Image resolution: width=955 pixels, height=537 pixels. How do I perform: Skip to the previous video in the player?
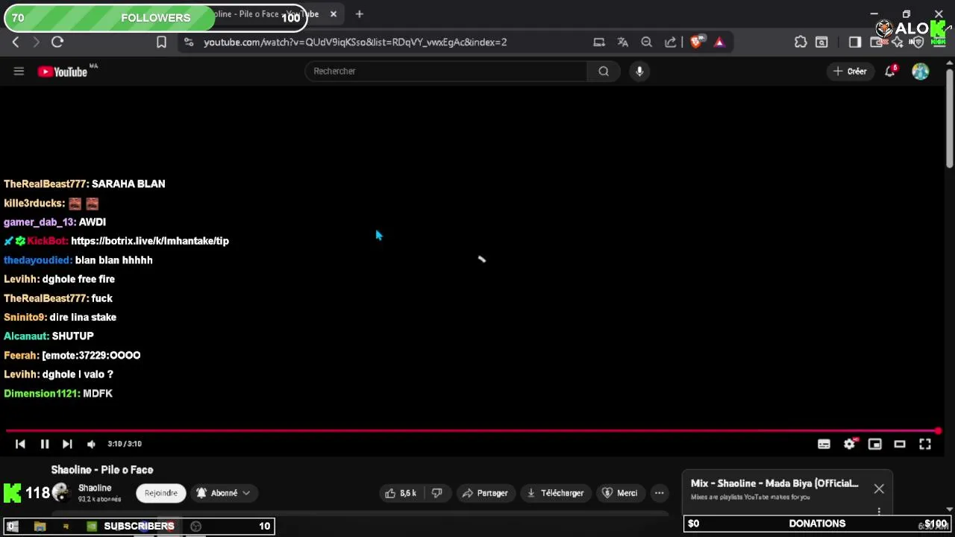pyautogui.click(x=20, y=444)
